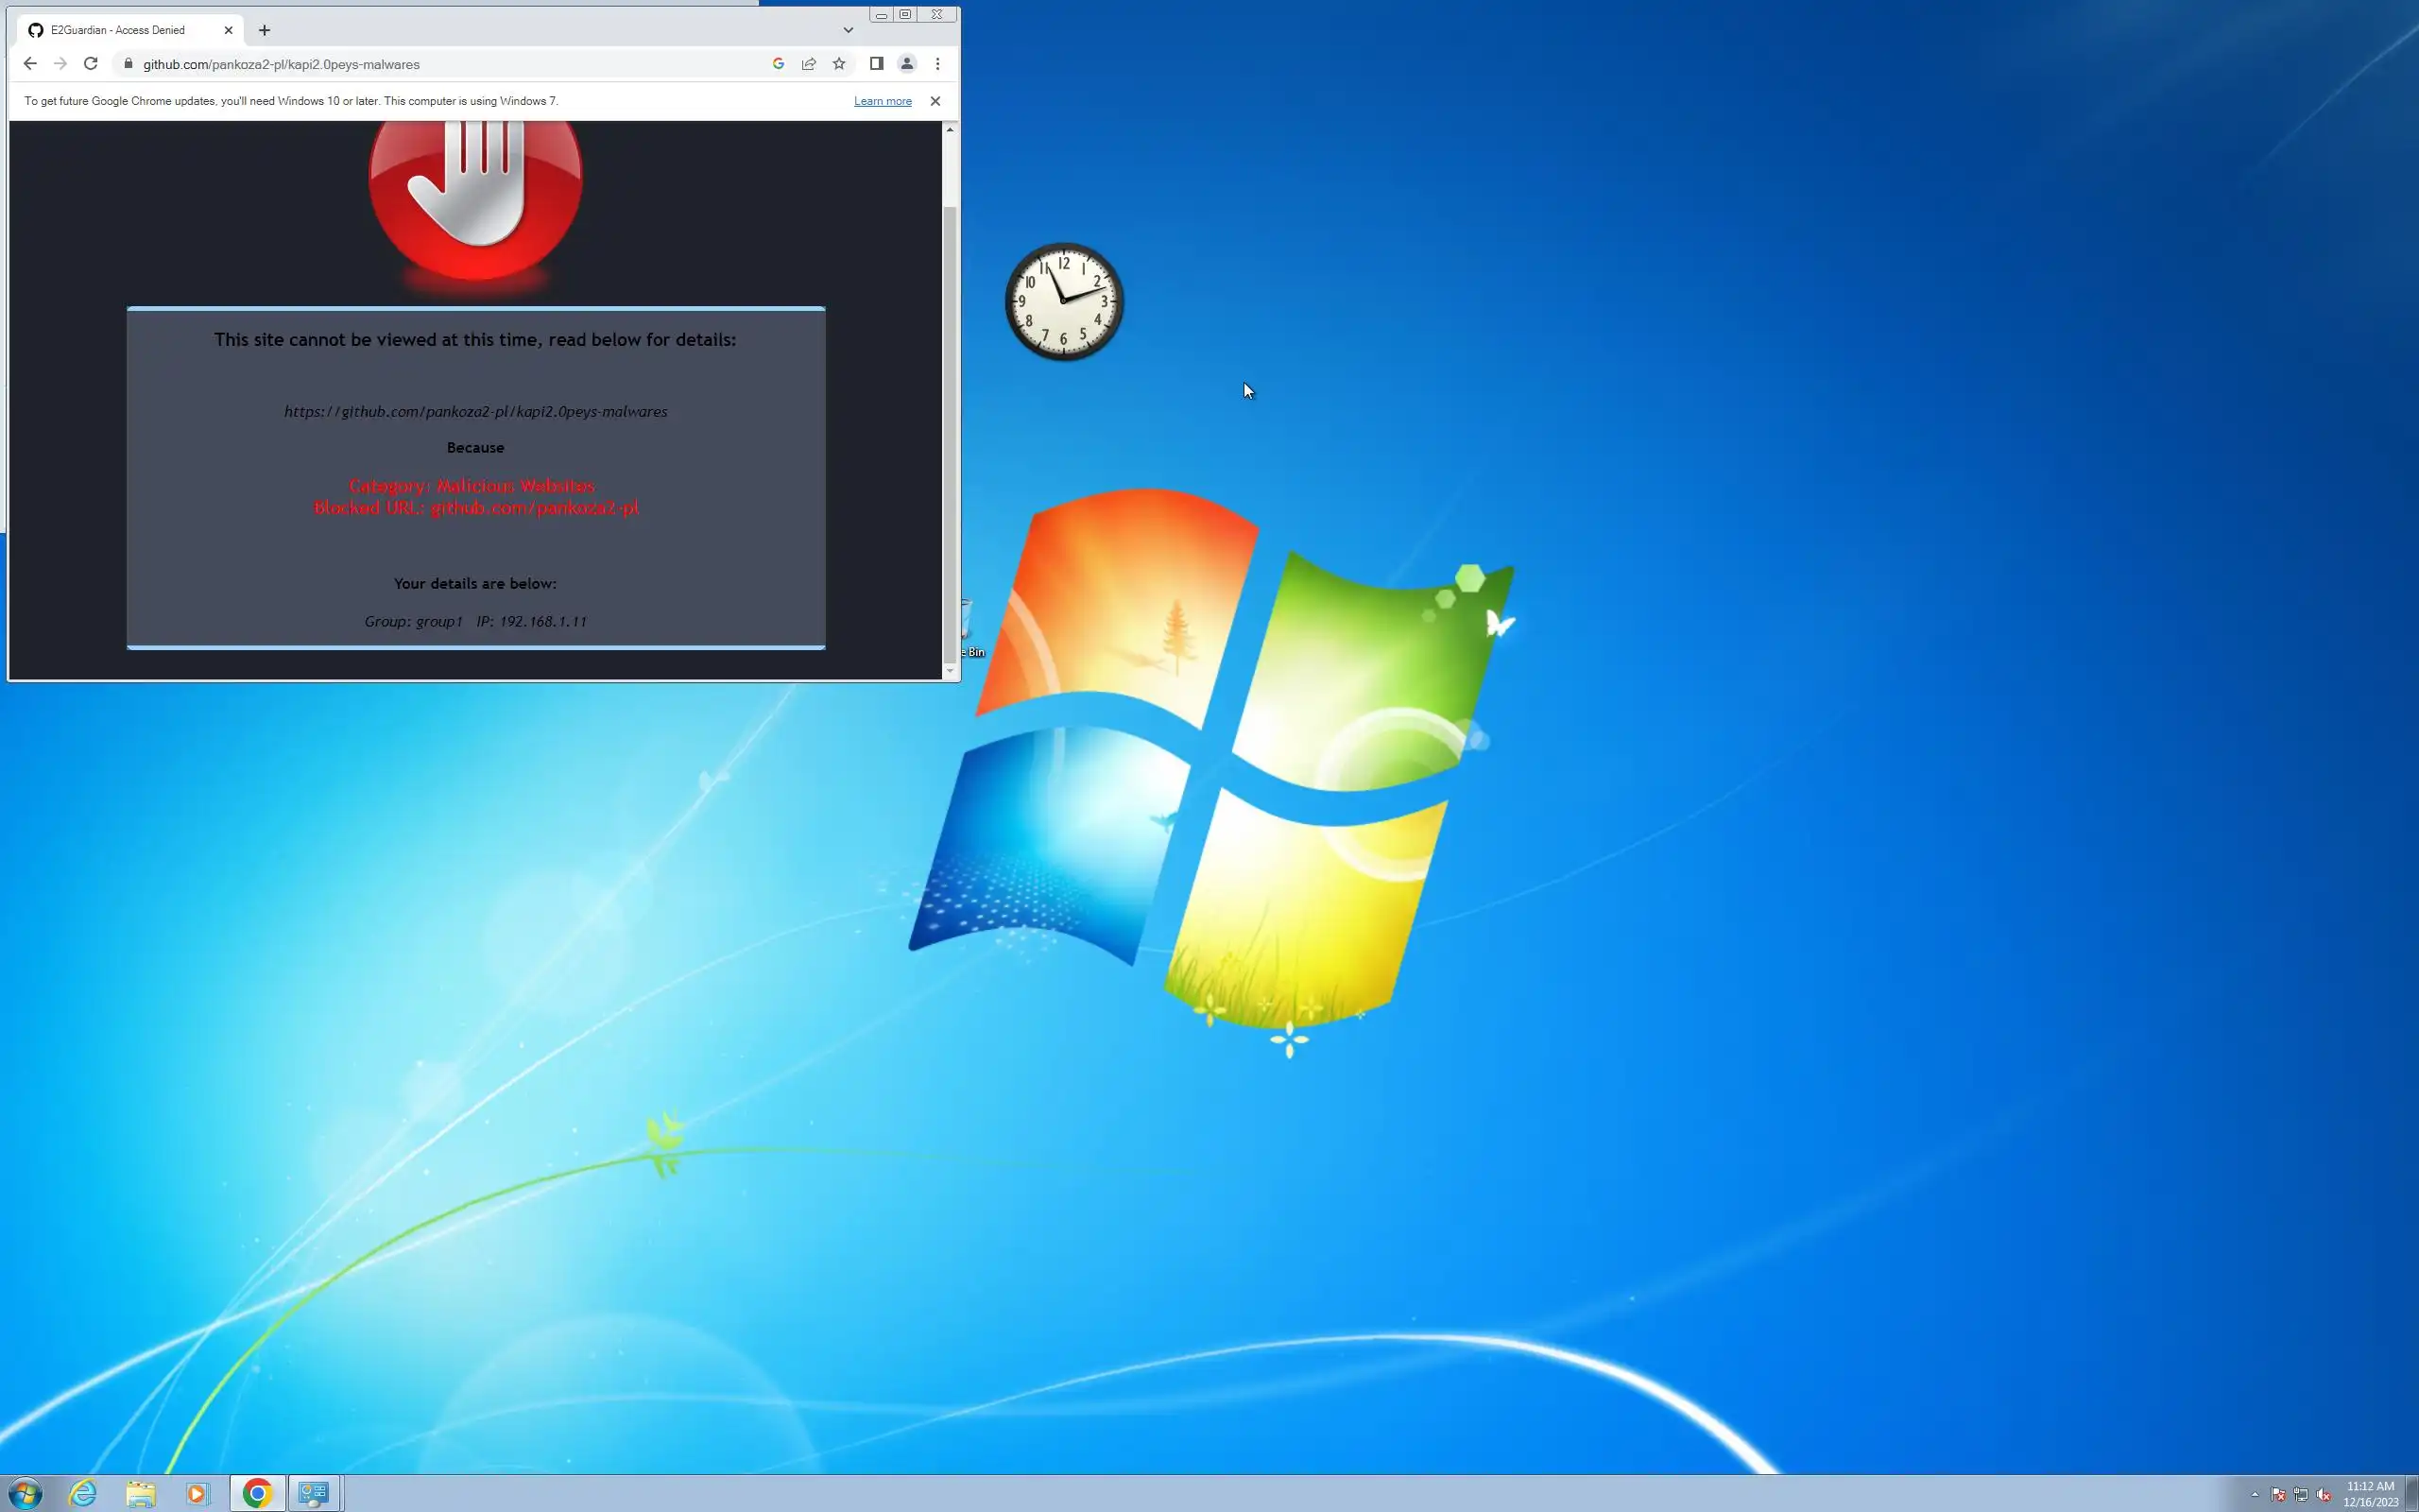Open Chrome three-dot menu
The height and width of the screenshot is (1512, 2419).
[x=937, y=64]
